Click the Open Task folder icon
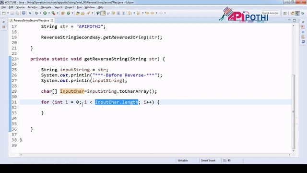 (x=83, y=13)
